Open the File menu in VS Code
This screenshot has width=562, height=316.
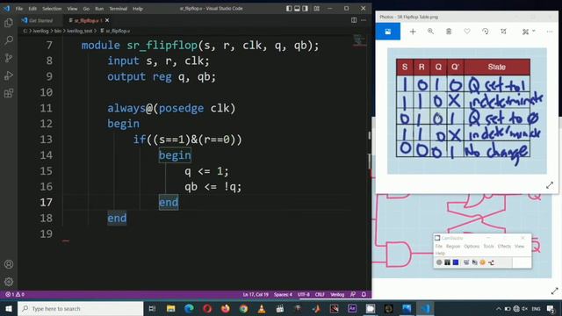pyautogui.click(x=19, y=8)
